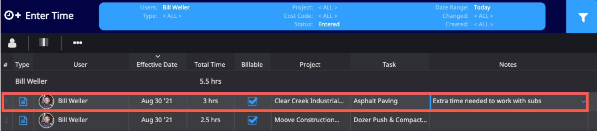This screenshot has width=597, height=131.
Task: Click the Bill Weller users filter value
Action: click(x=176, y=7)
